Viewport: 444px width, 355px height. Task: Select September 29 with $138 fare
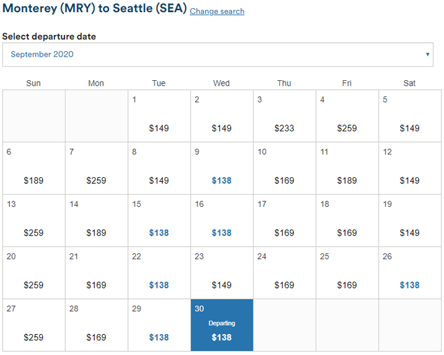pyautogui.click(x=159, y=325)
